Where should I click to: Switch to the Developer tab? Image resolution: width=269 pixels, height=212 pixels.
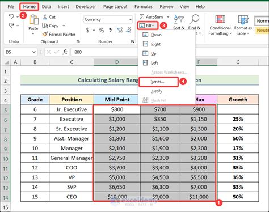(86, 7)
